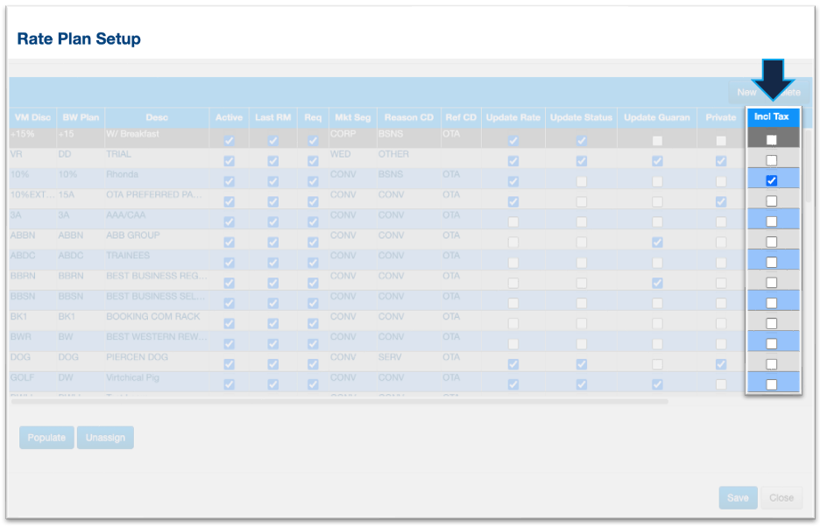
Task: Save the rate plan setup
Action: pyautogui.click(x=738, y=498)
